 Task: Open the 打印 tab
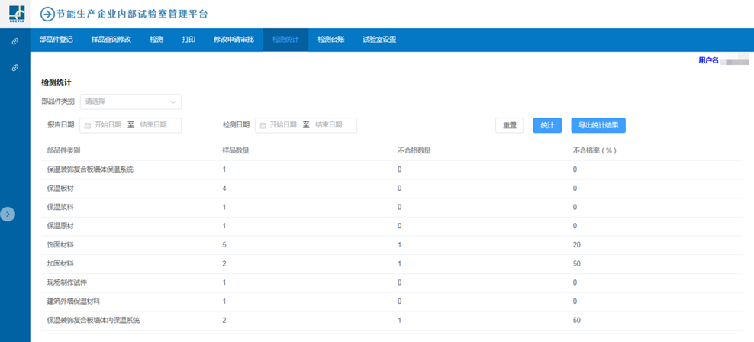[188, 40]
